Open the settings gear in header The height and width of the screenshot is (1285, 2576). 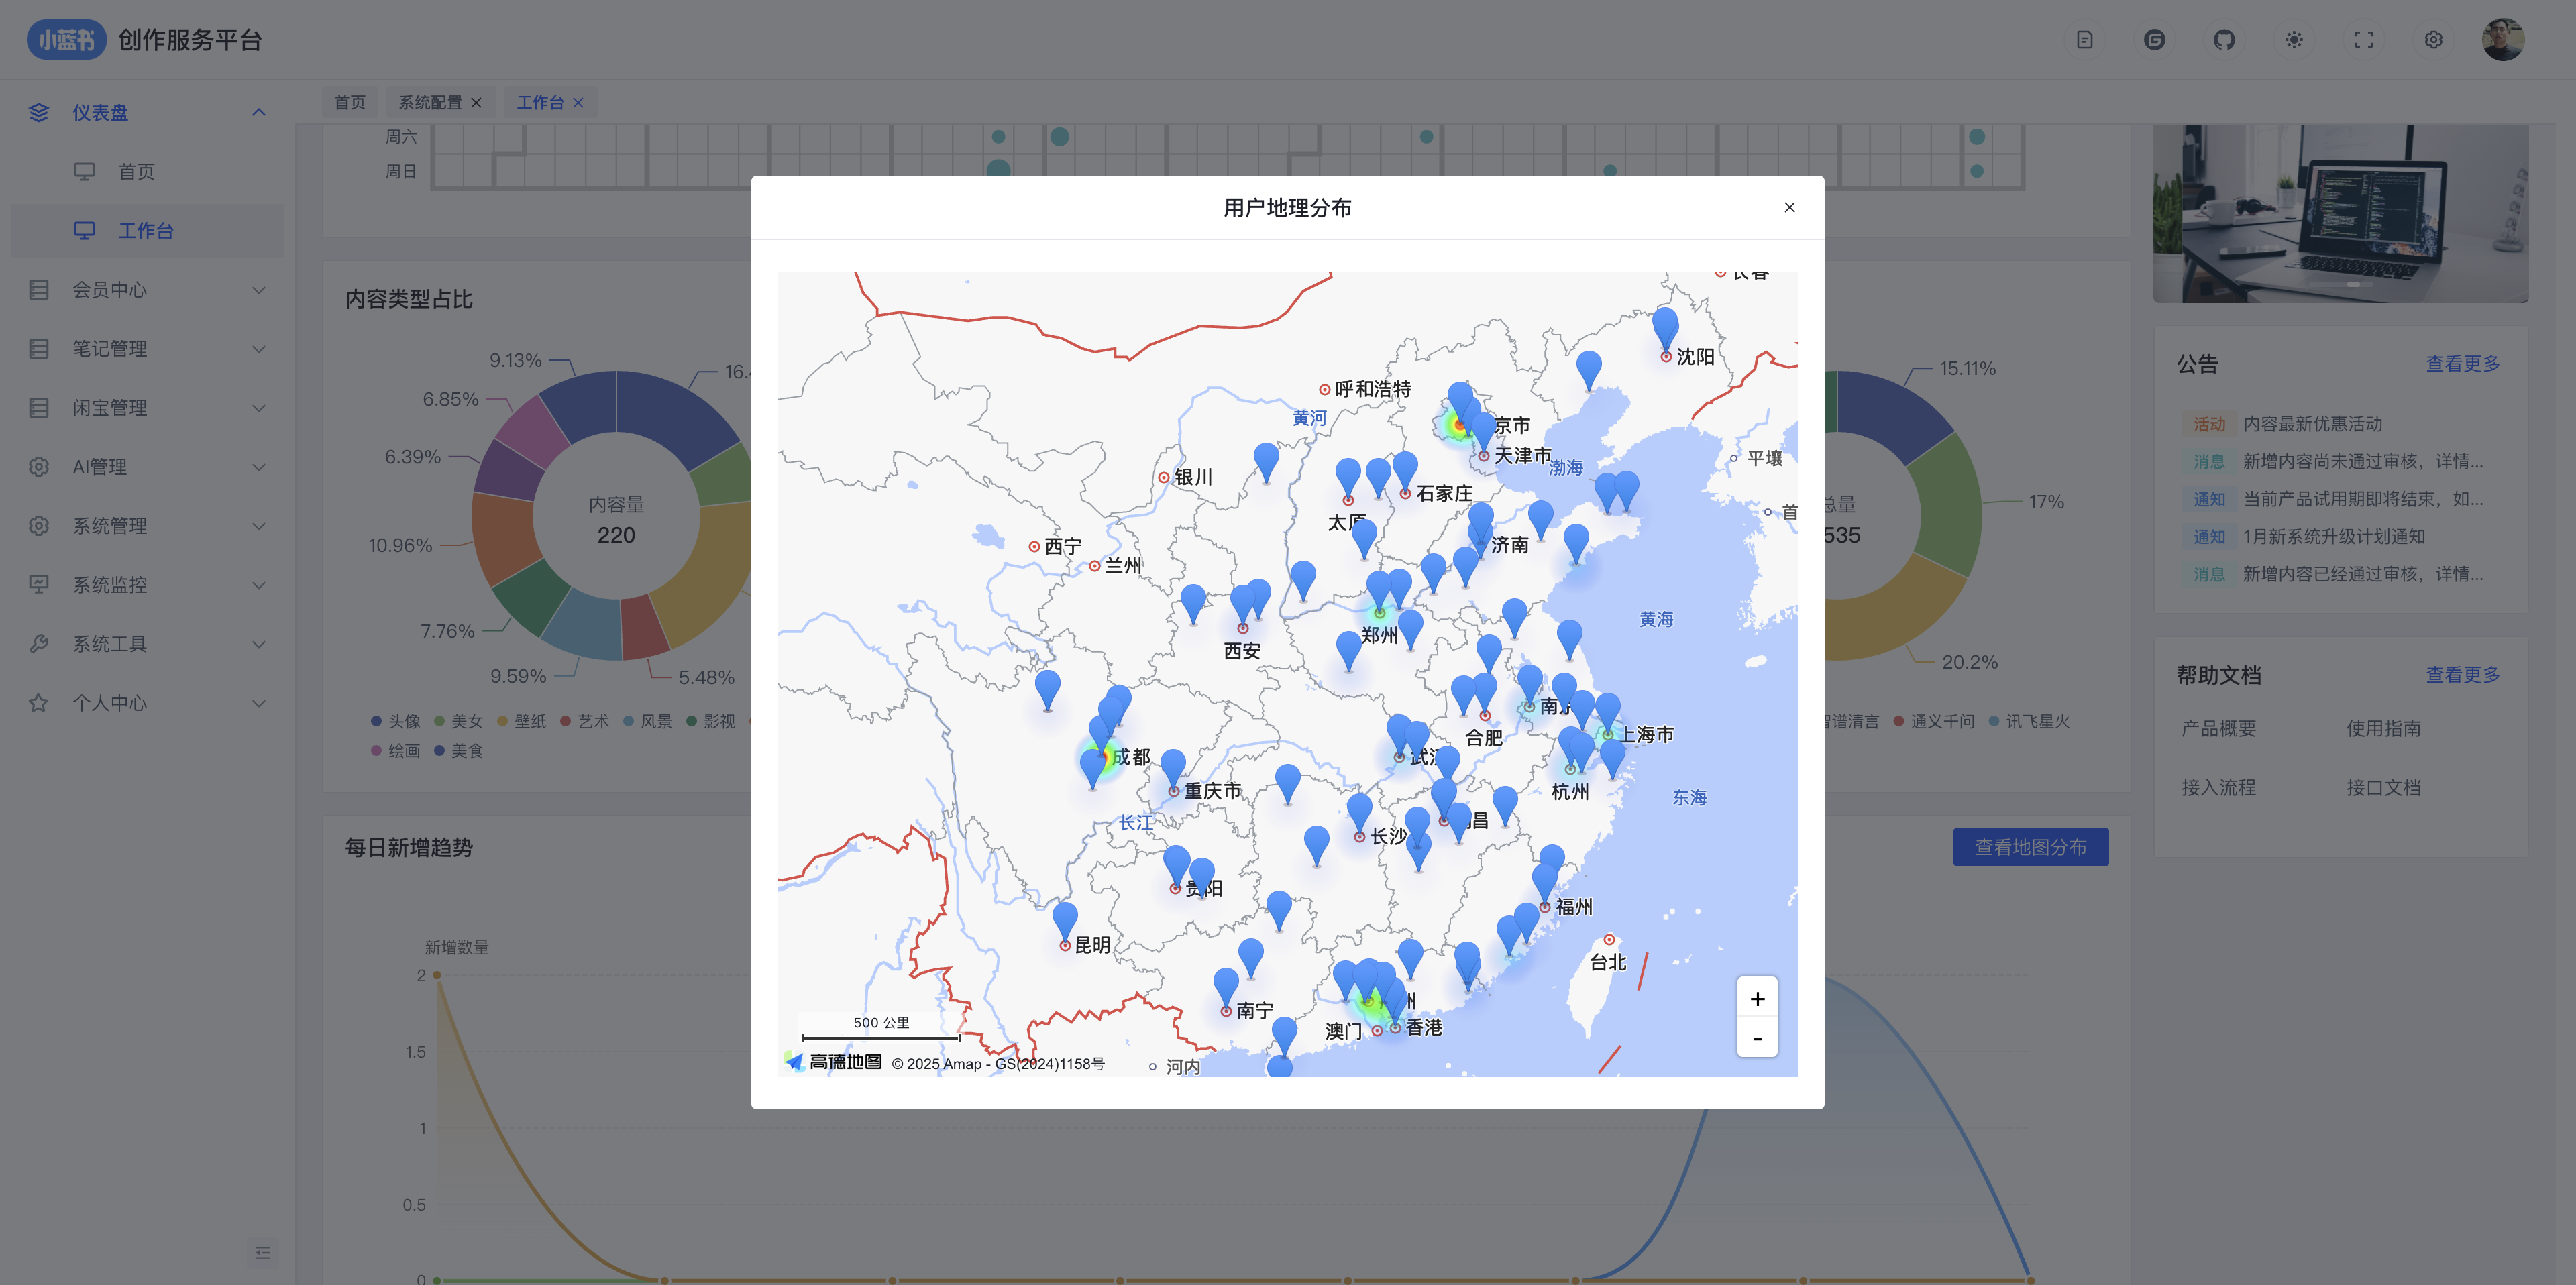(2433, 40)
